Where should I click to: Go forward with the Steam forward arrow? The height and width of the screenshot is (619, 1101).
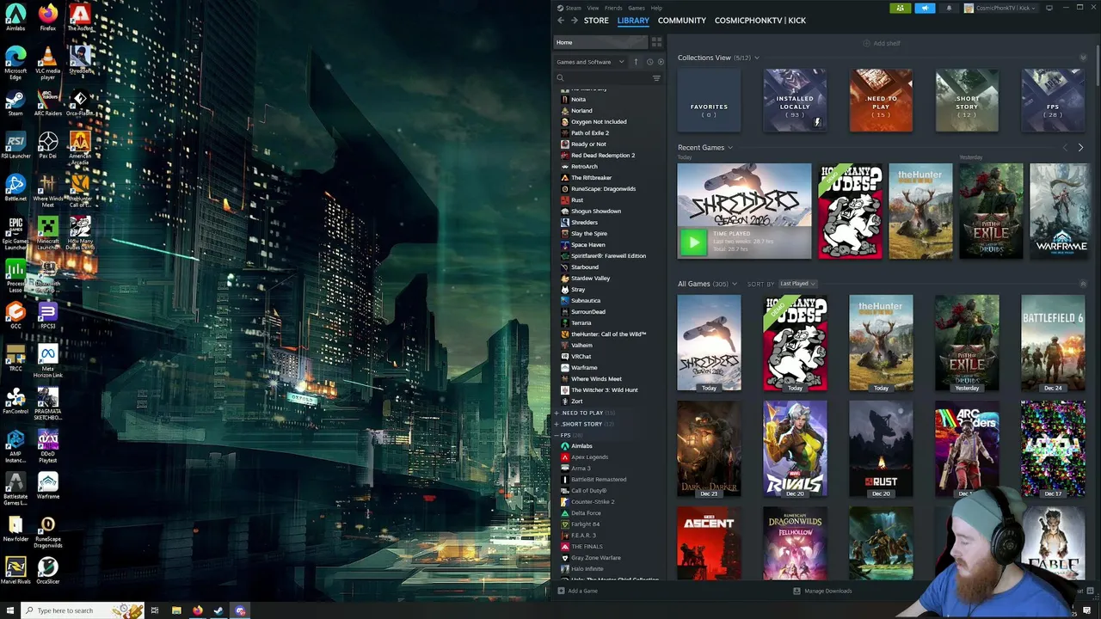coord(574,20)
